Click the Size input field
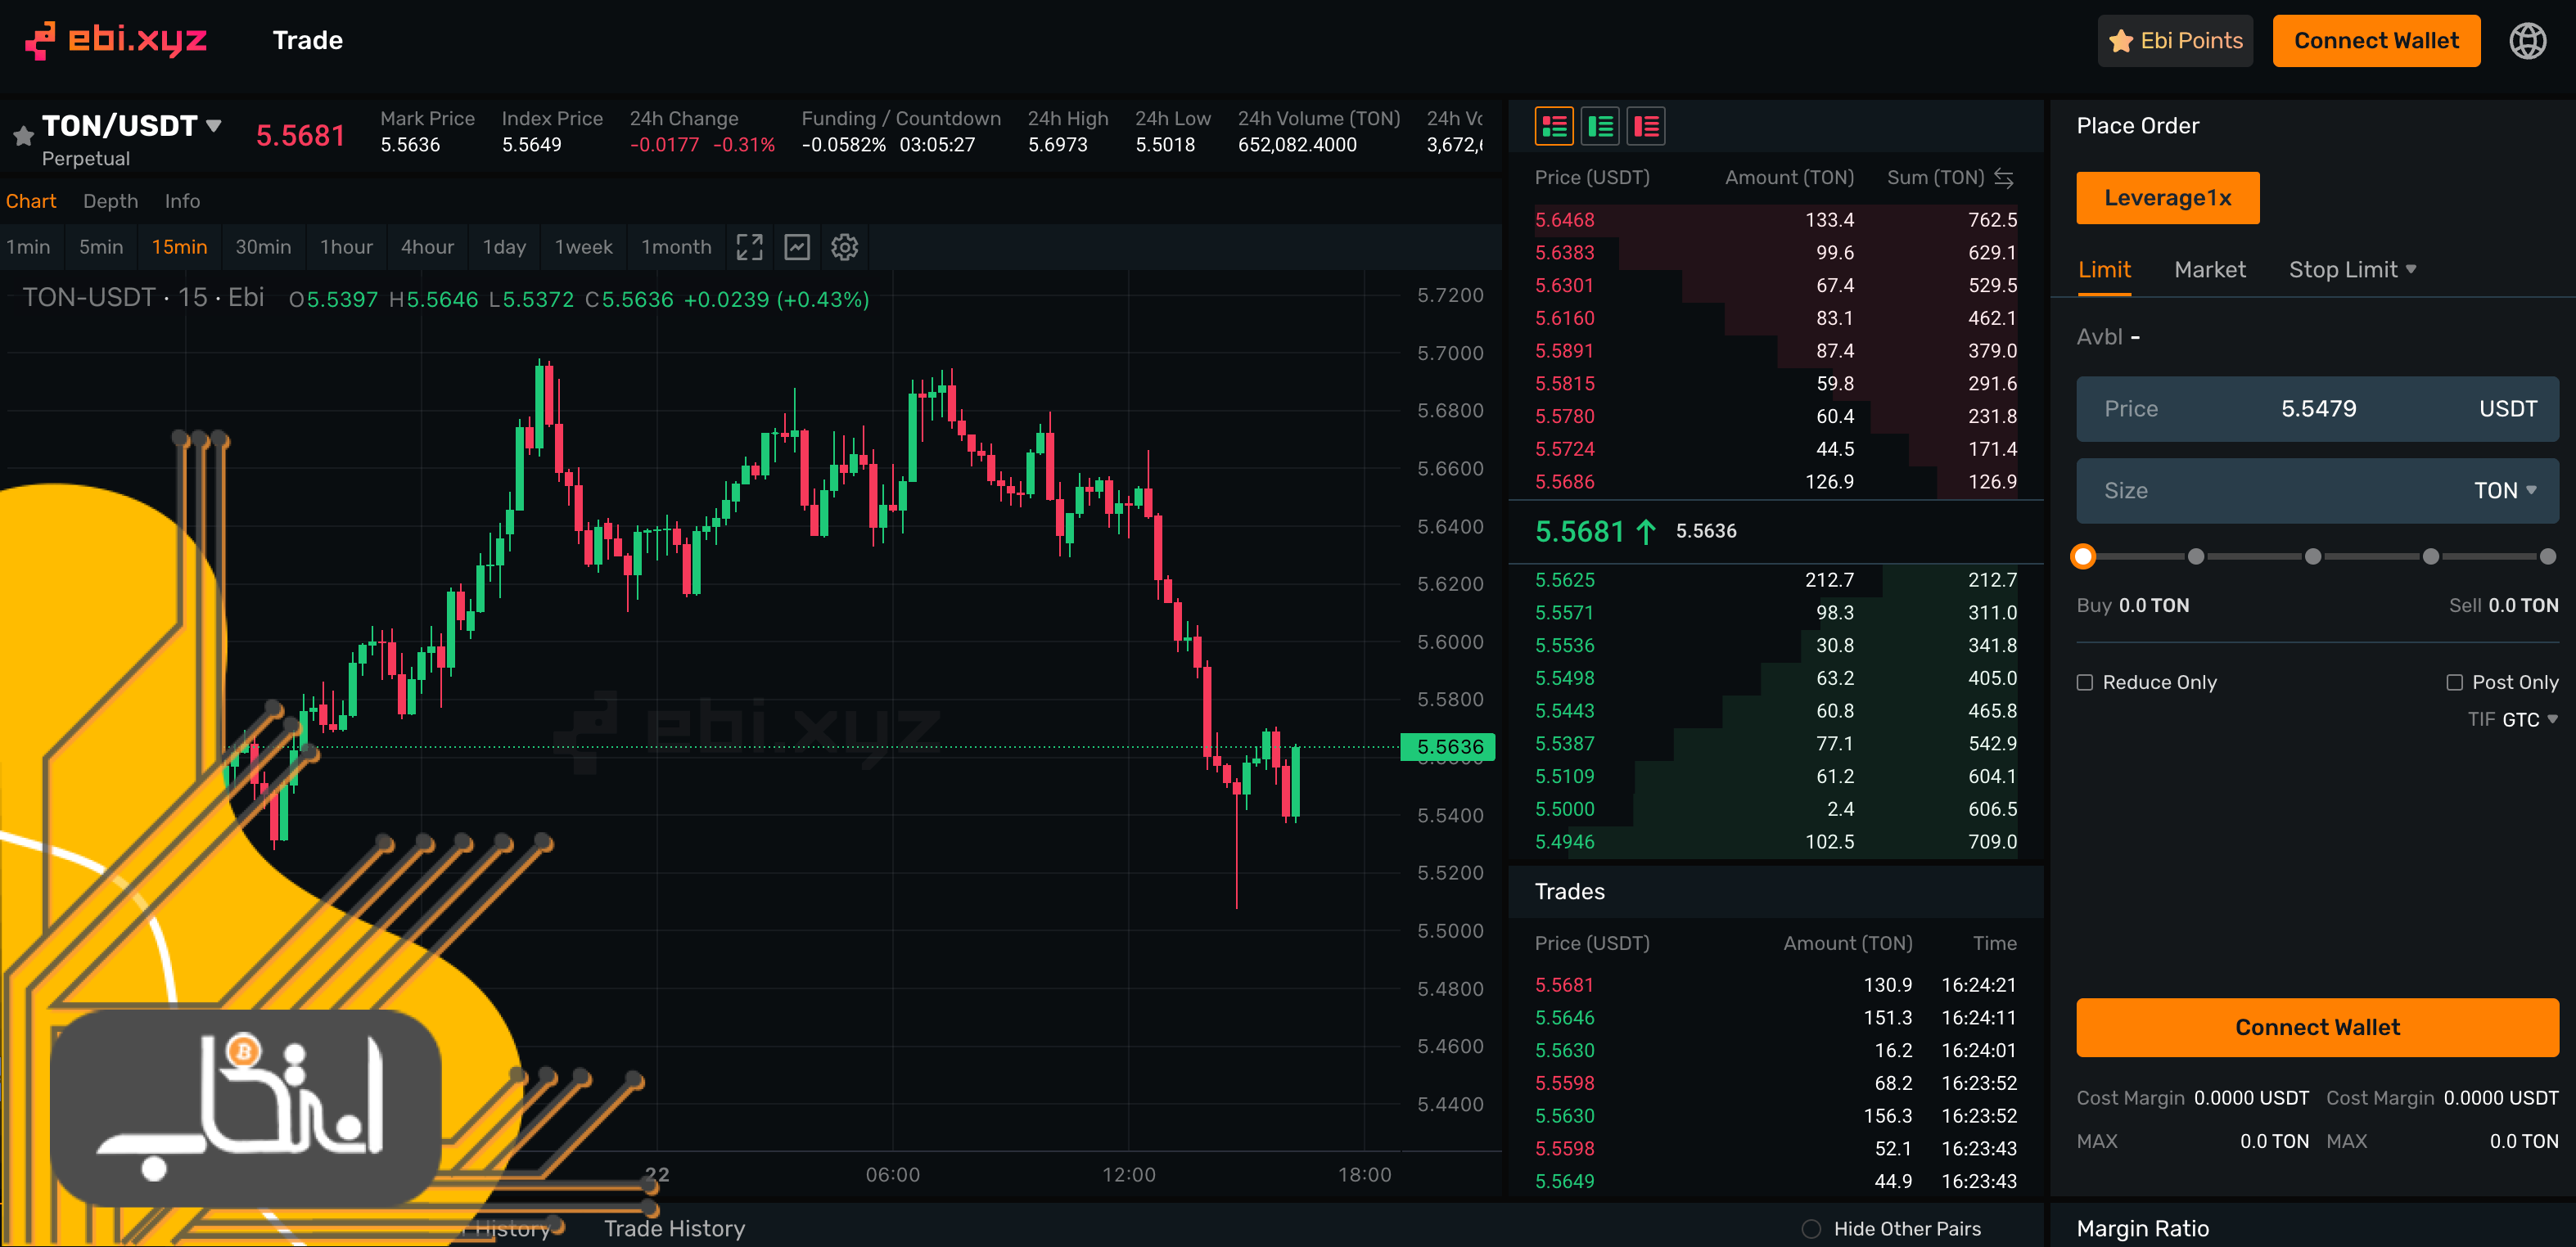This screenshot has height=1247, width=2576. (2317, 491)
